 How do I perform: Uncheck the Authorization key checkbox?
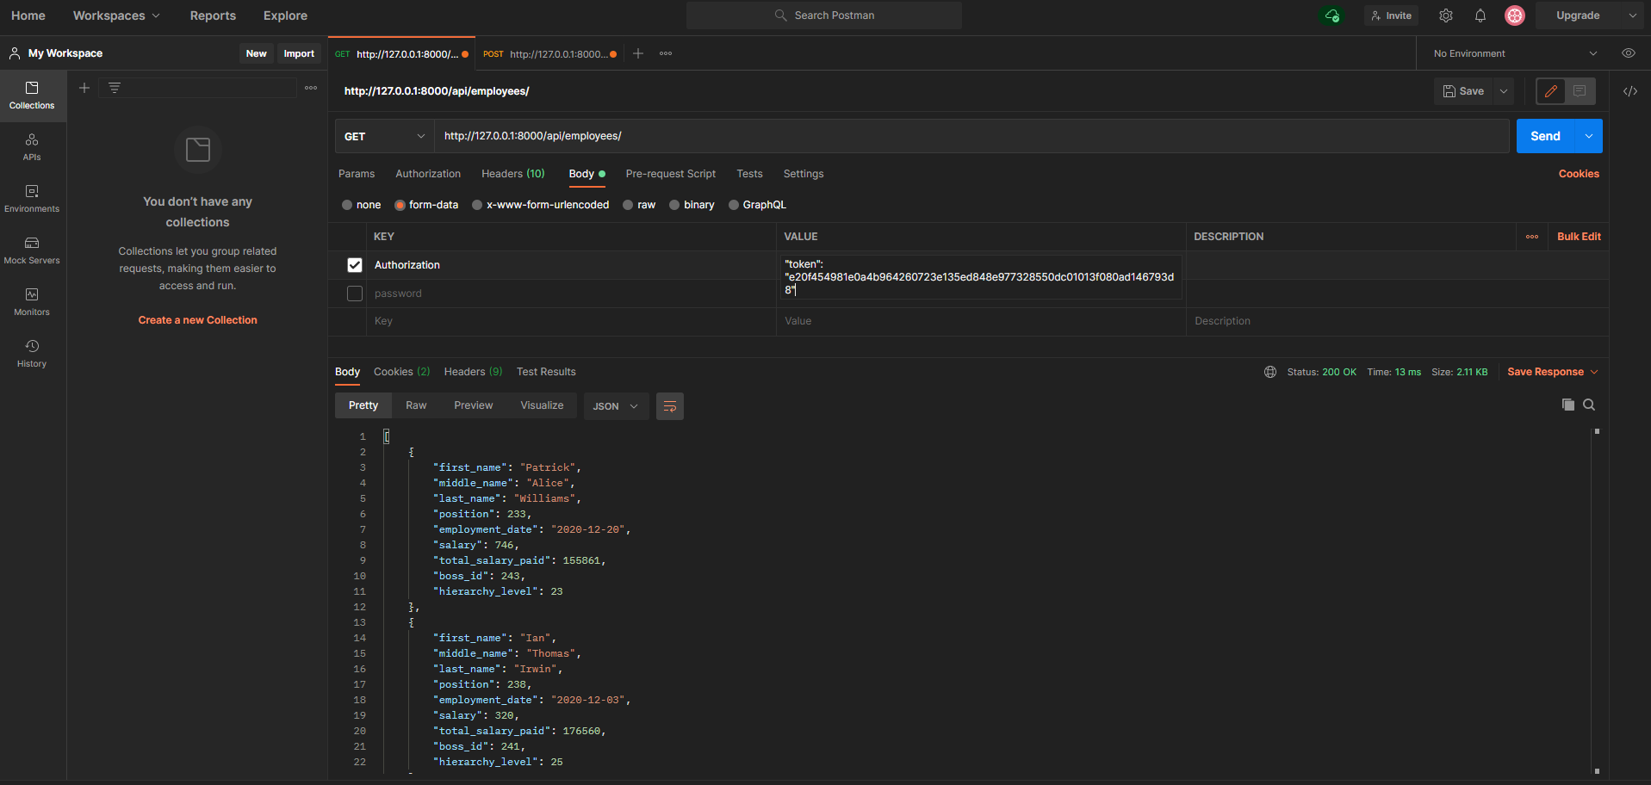click(355, 265)
